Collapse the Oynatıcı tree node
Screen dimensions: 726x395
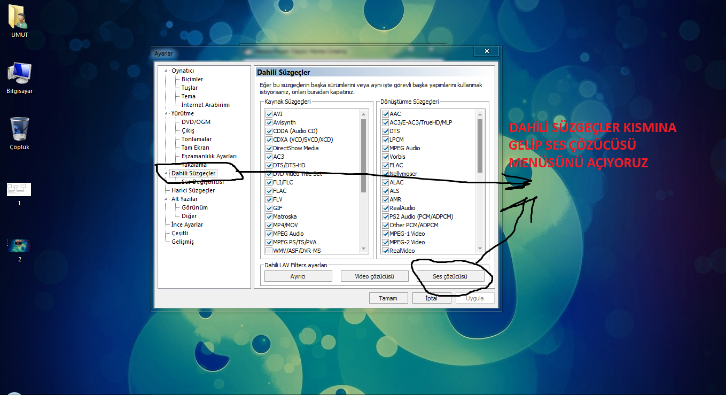click(x=166, y=71)
